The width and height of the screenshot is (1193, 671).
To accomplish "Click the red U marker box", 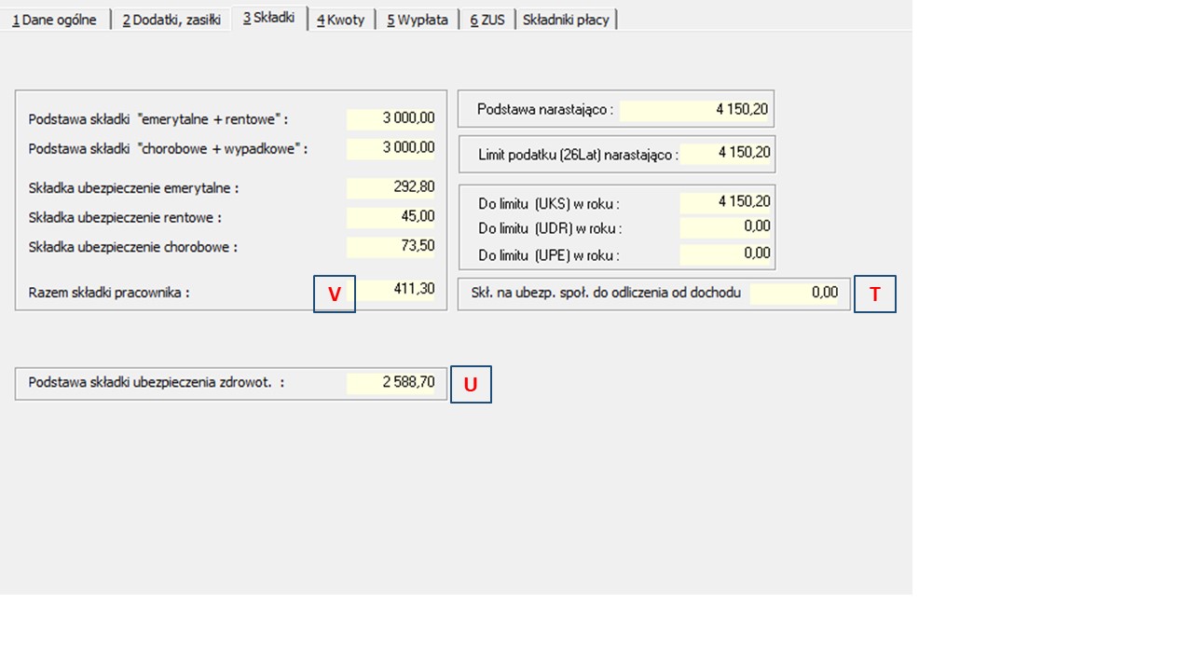I will click(x=471, y=384).
